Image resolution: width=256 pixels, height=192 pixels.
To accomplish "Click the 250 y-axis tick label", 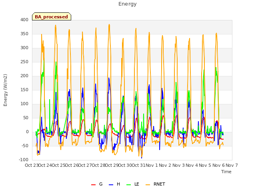I will [x=24, y=62].
